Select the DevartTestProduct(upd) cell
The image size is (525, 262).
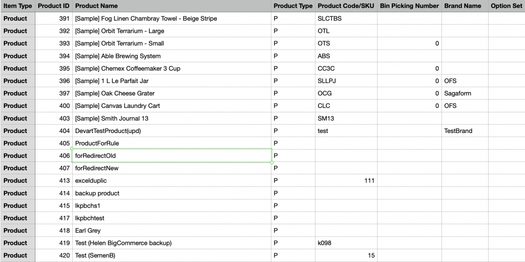(172, 131)
